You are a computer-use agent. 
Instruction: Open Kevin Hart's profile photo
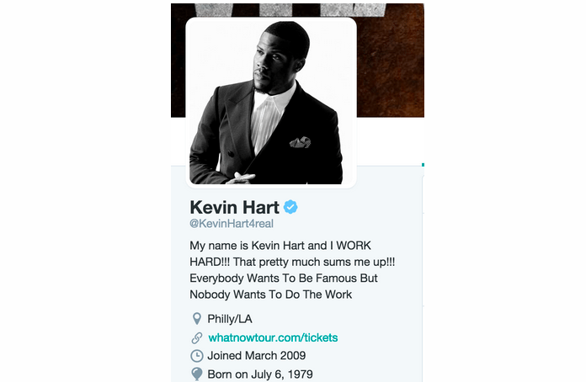(271, 103)
